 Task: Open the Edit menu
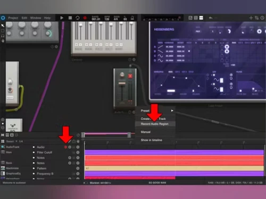24,18
